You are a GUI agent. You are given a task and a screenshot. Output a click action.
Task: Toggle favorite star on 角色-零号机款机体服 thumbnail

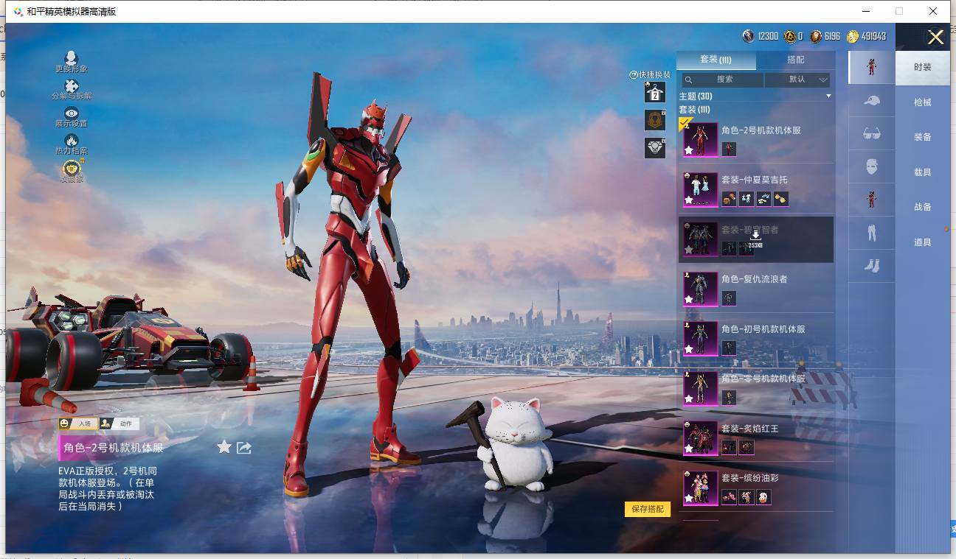pyautogui.click(x=689, y=398)
